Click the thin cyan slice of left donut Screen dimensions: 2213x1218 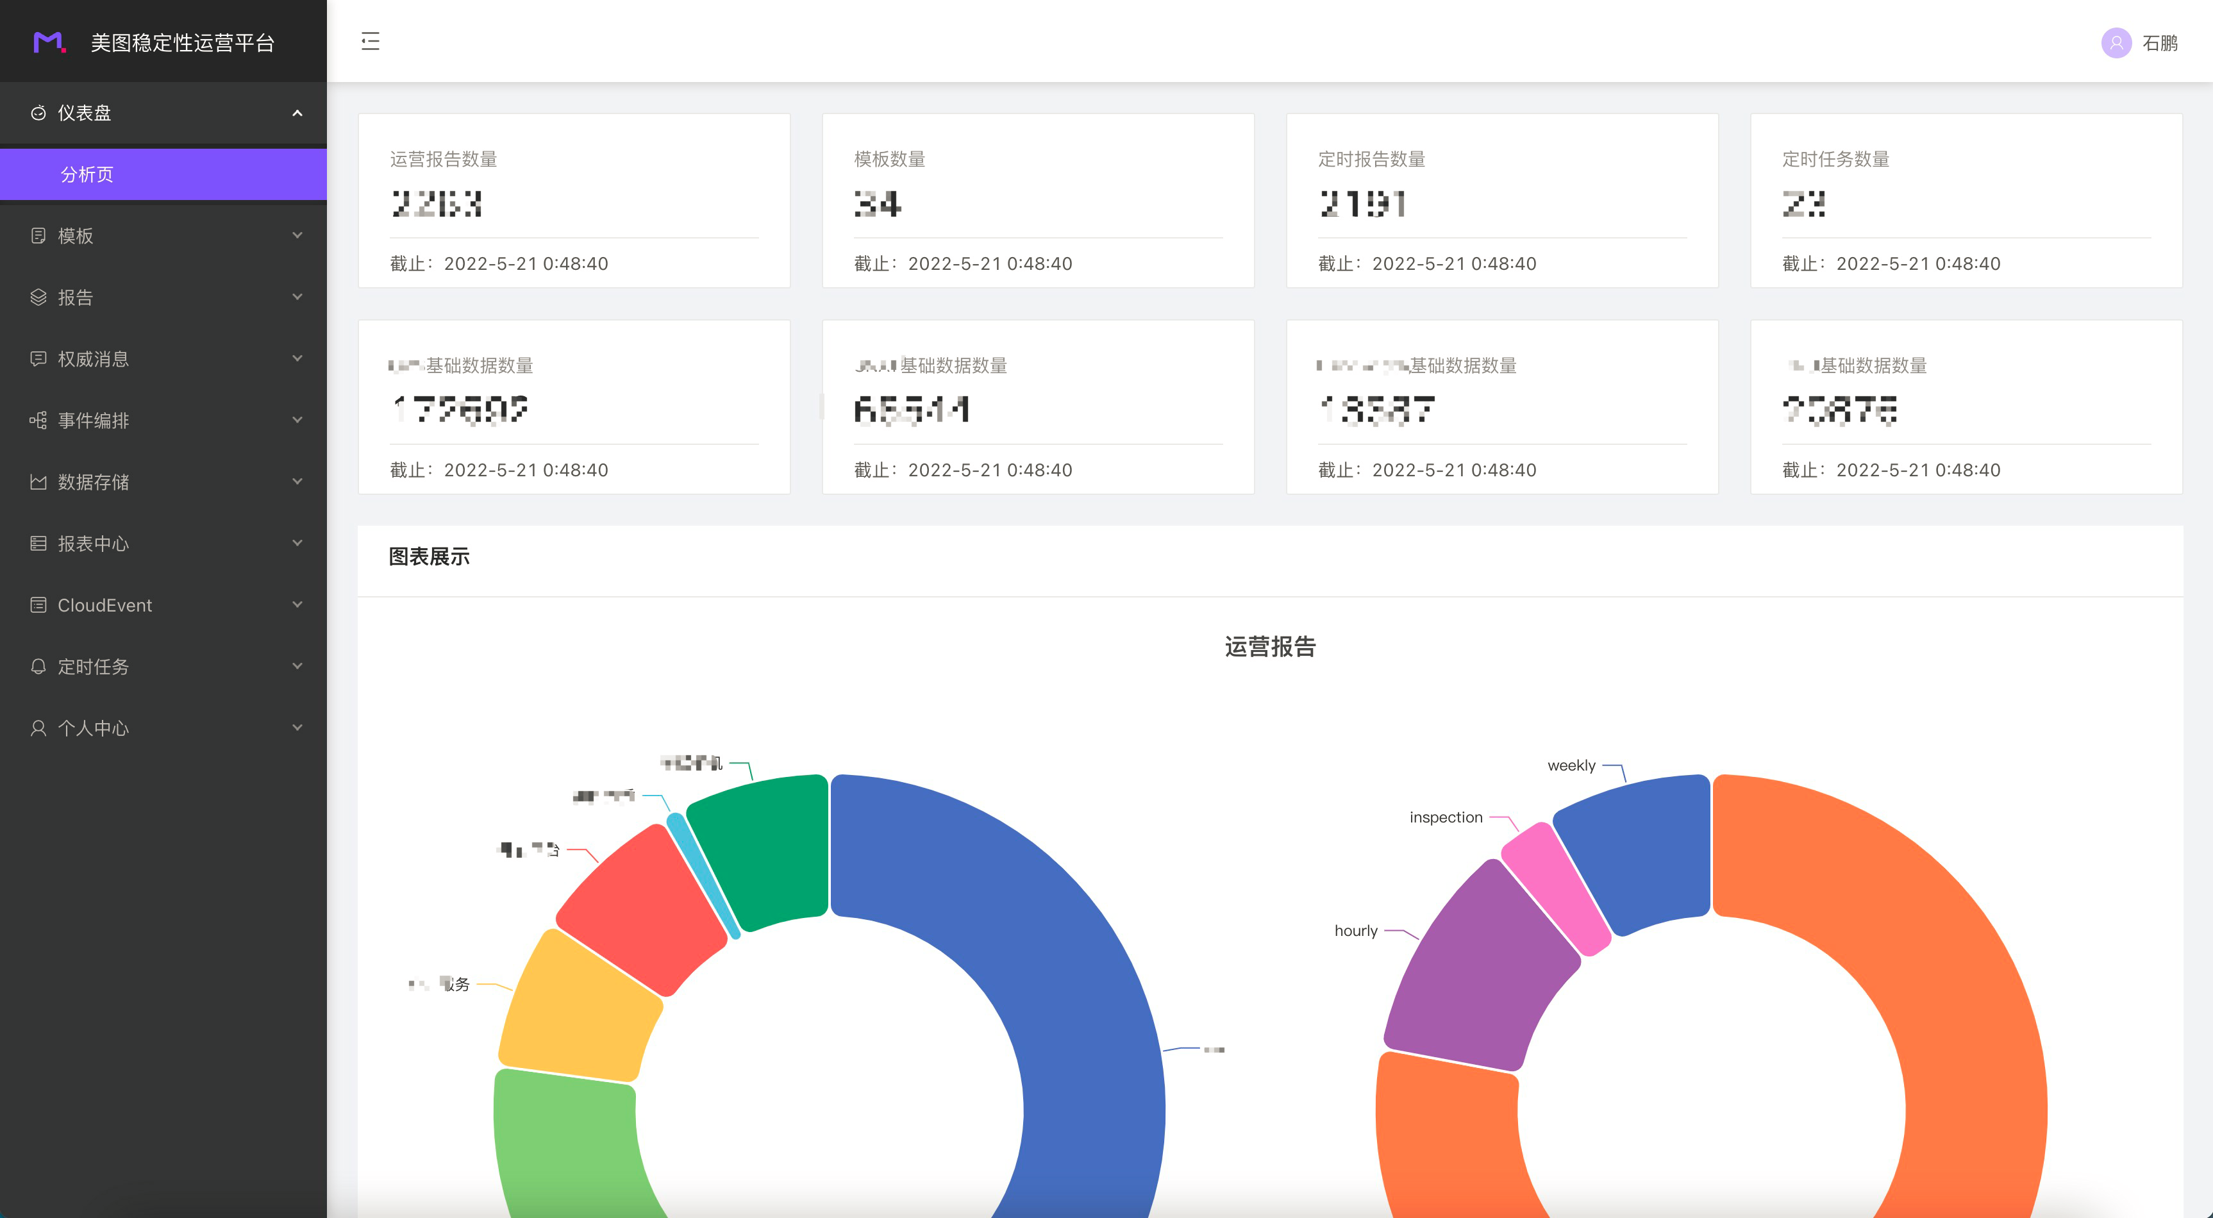(703, 876)
